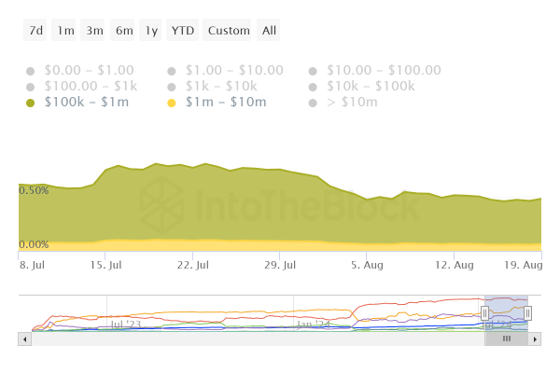This screenshot has width=560, height=373.
Task: Enable the > $10m legend series
Action: pyautogui.click(x=351, y=102)
